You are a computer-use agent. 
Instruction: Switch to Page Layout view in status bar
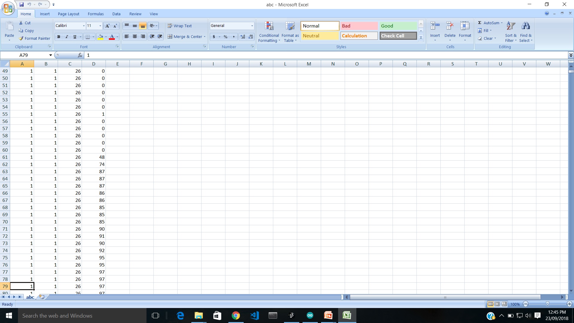[497, 304]
